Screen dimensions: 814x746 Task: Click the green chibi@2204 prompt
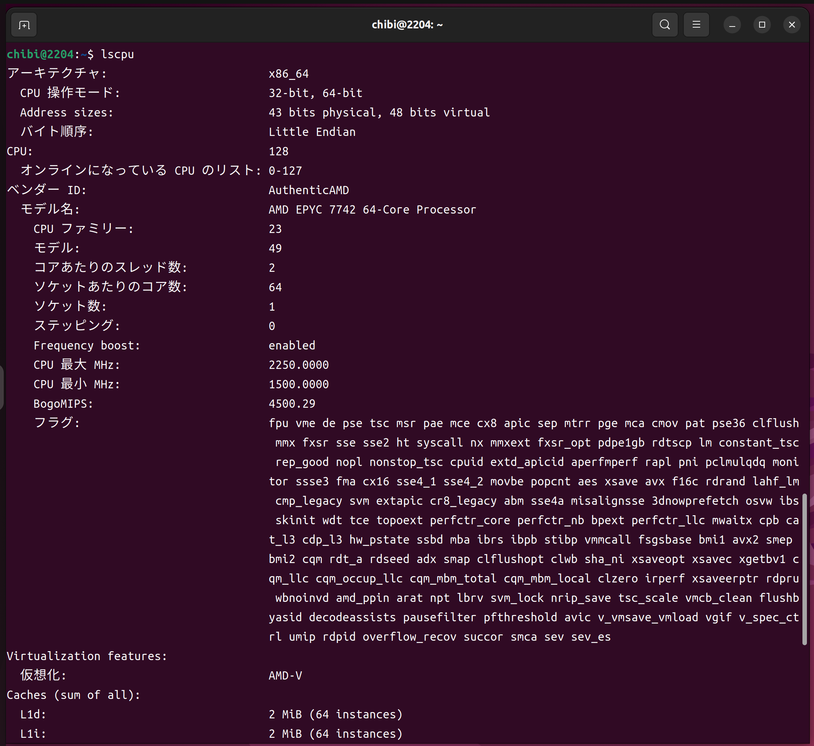[x=40, y=54]
